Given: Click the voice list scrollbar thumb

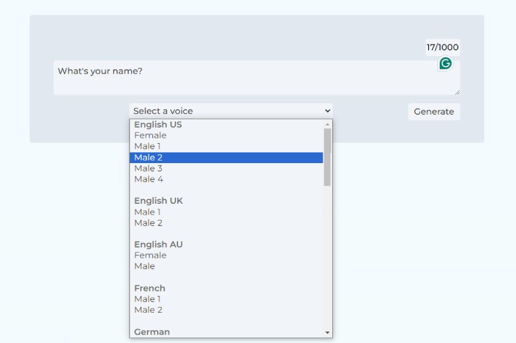Looking at the screenshot, I should point(328,157).
